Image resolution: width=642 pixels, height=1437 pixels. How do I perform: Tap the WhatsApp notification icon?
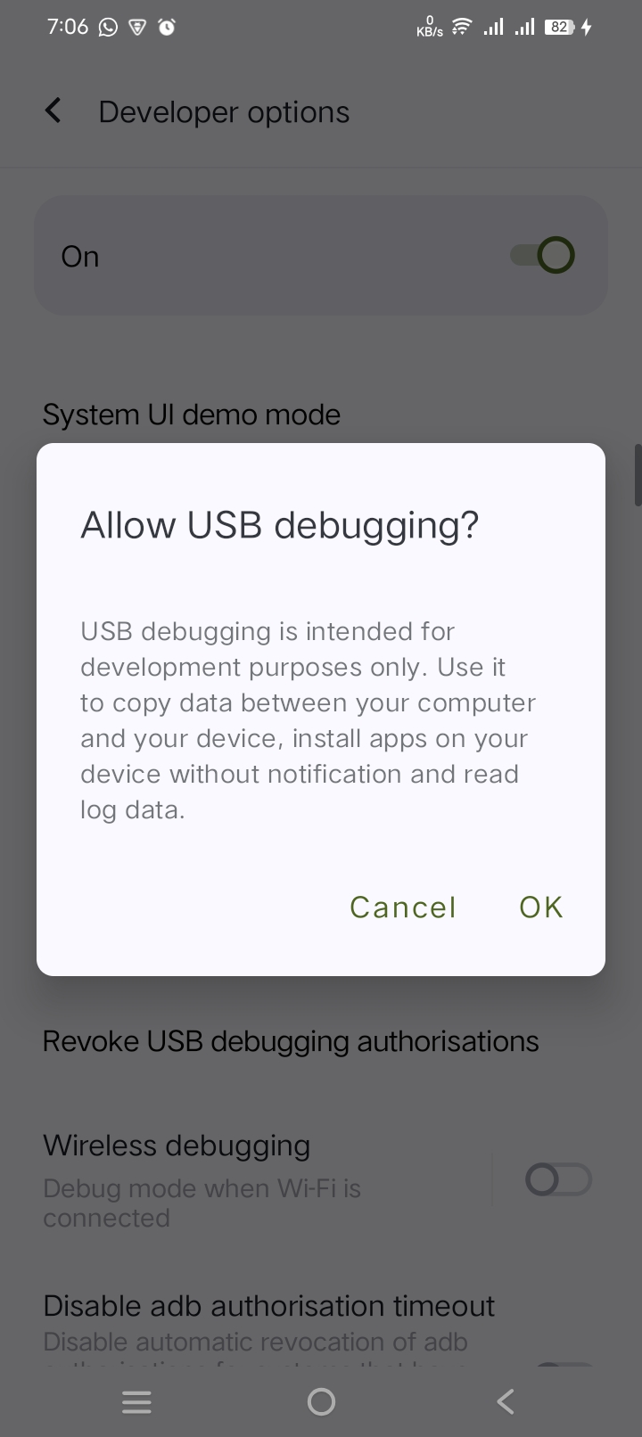pos(108,28)
